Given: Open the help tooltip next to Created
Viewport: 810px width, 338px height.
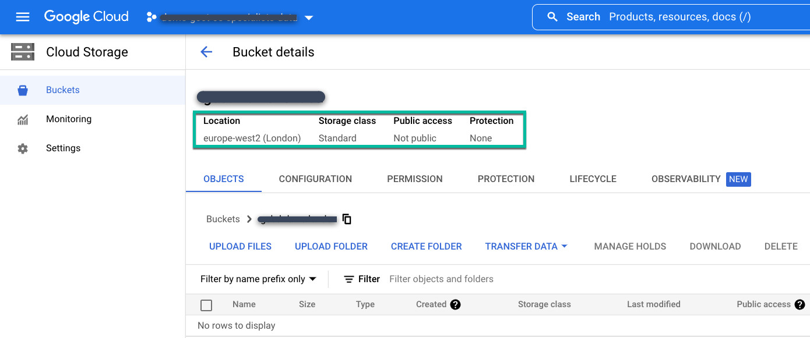Looking at the screenshot, I should [456, 304].
